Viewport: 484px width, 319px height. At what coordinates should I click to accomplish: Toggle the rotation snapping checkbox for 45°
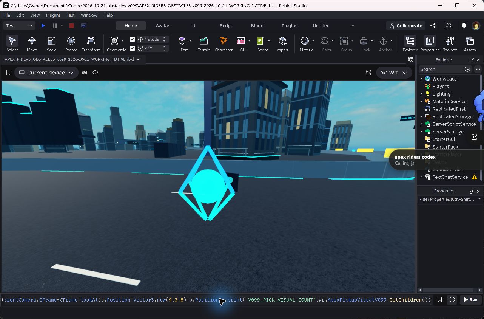(x=132, y=48)
